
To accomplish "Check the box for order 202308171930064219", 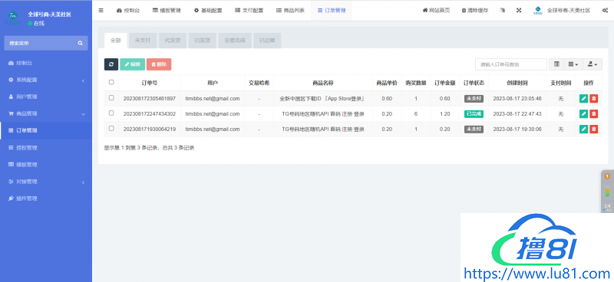I will tap(111, 128).
